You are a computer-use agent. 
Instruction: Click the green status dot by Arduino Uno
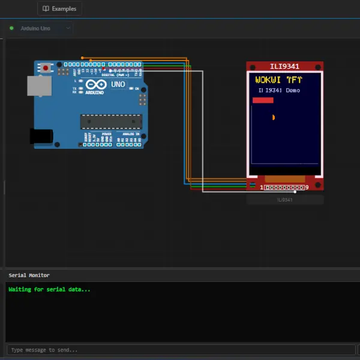coord(11,28)
